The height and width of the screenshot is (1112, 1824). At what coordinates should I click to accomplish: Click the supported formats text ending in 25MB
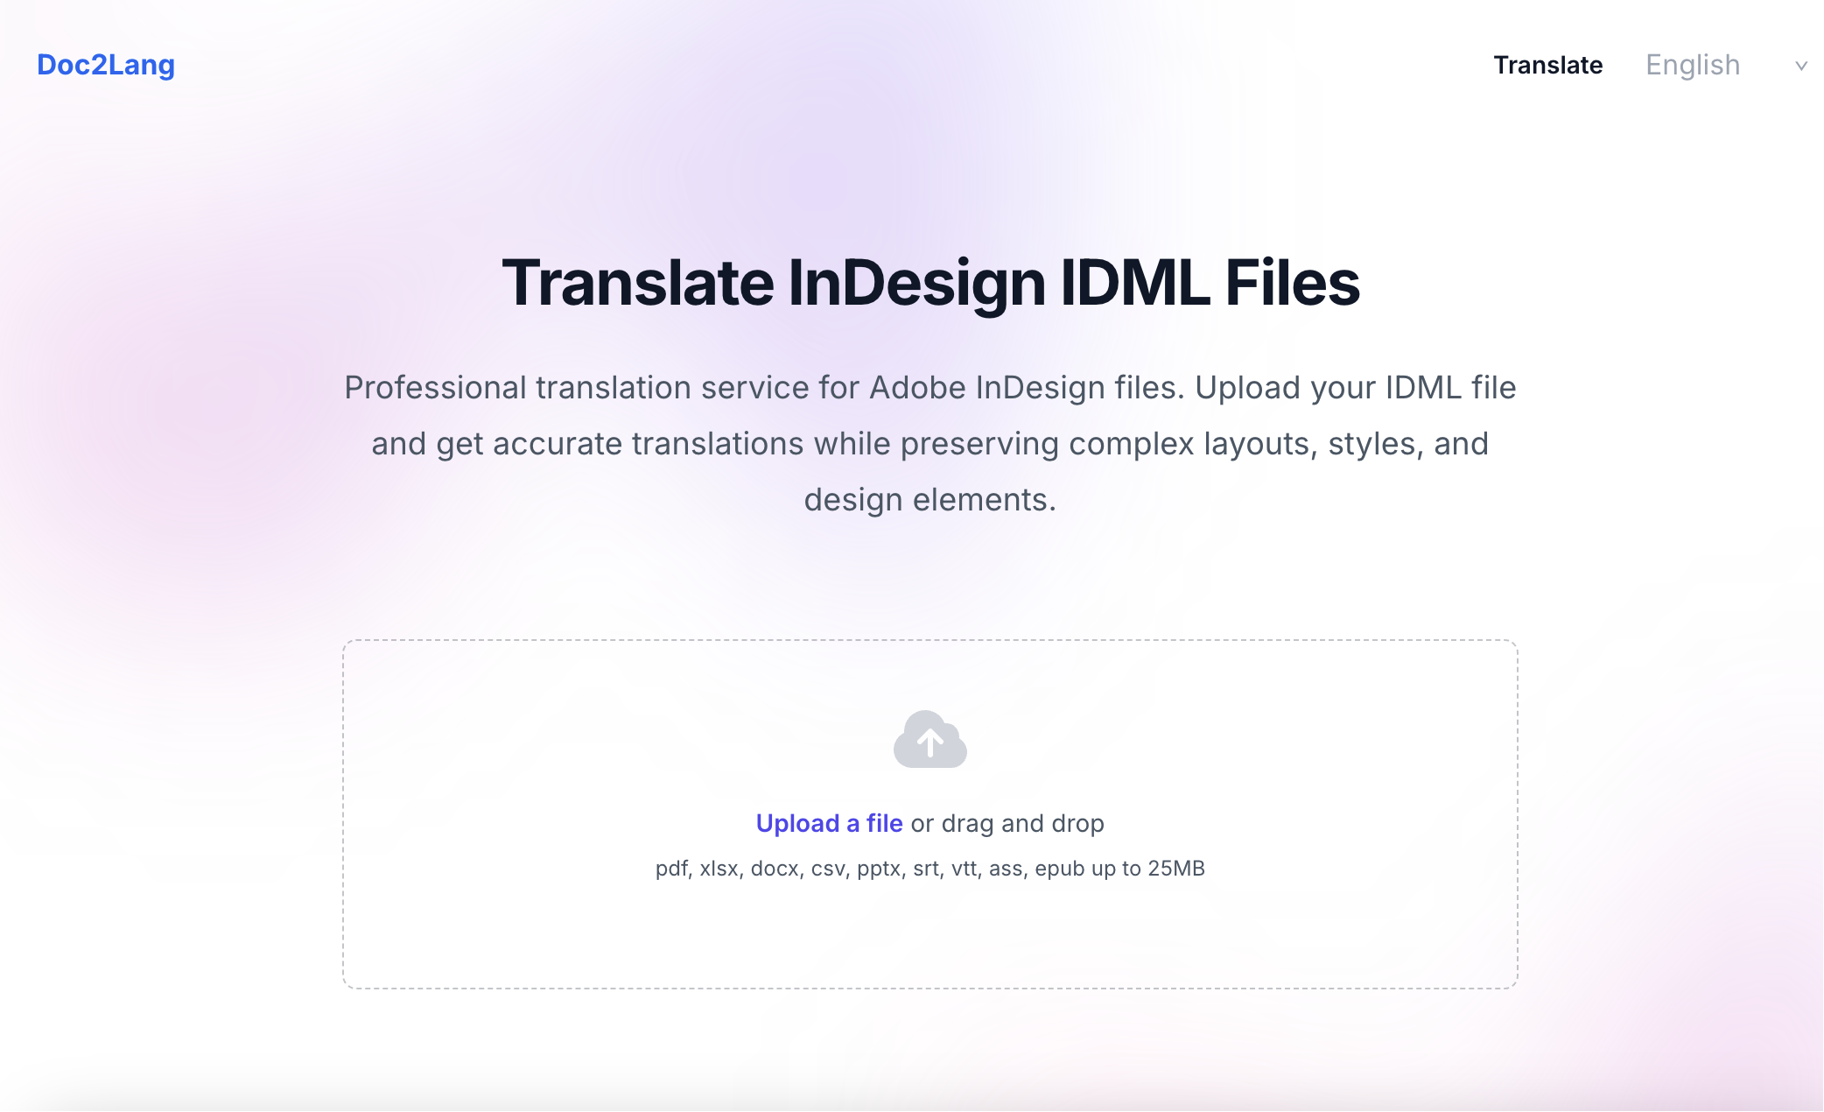click(x=930, y=869)
